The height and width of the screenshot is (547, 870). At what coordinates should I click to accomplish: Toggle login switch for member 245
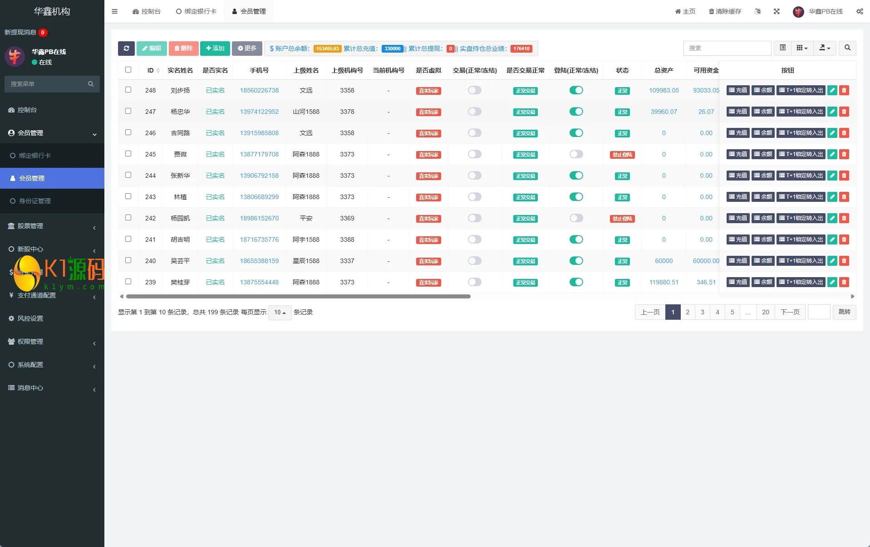[x=576, y=154]
